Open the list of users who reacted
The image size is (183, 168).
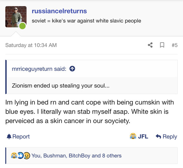(x=76, y=156)
